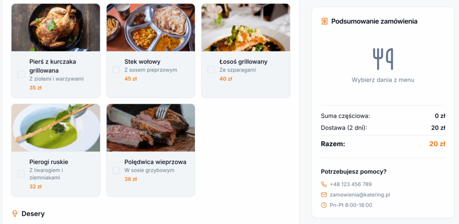The height and width of the screenshot is (224, 459).
Task: Select the Stek wołowy checkbox
Action: [x=116, y=70]
